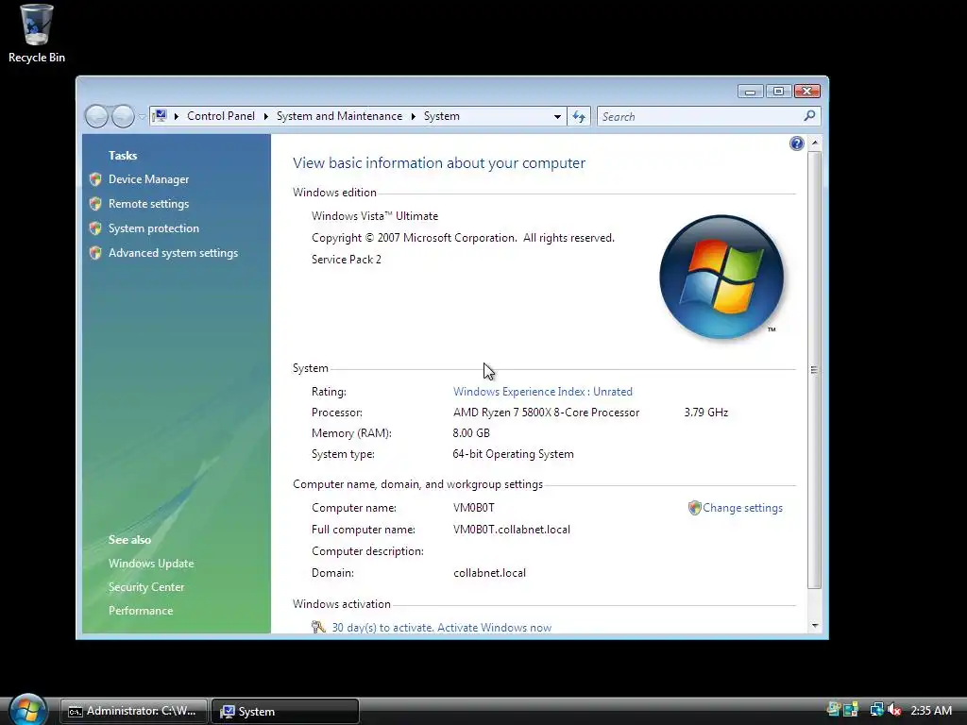Open Security Center under See also

(146, 587)
